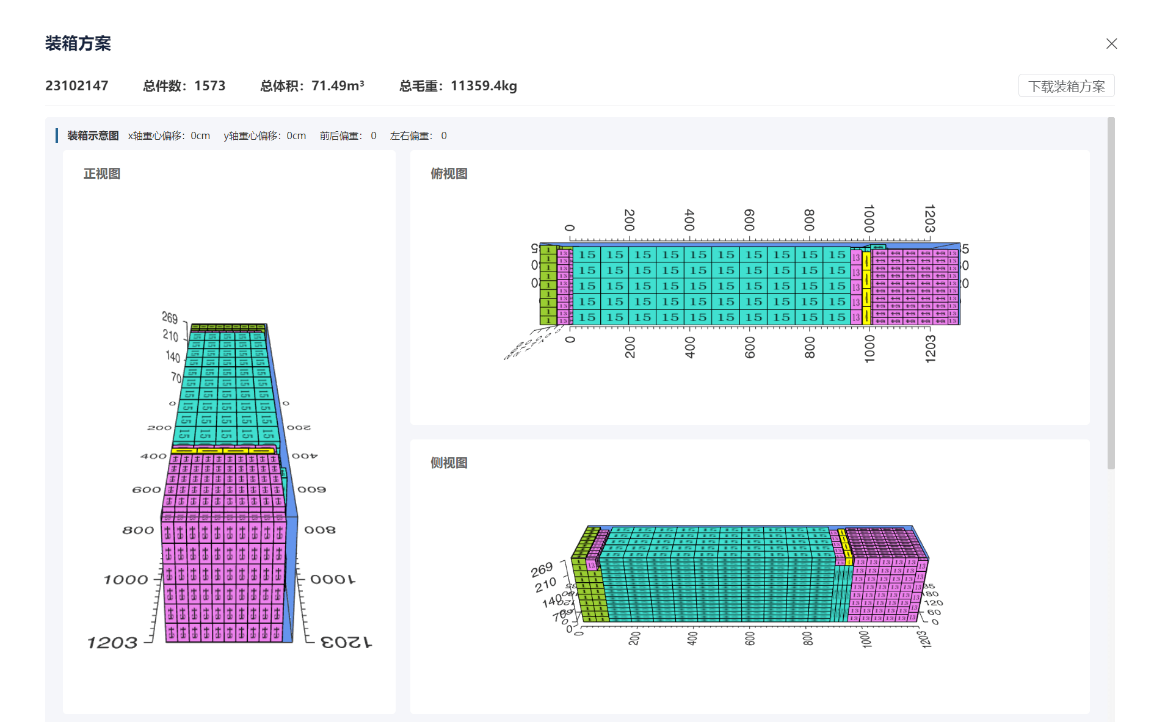This screenshot has height=722, width=1165.
Task: Click the vertical scrollbar of the diagram panel
Action: (1111, 293)
